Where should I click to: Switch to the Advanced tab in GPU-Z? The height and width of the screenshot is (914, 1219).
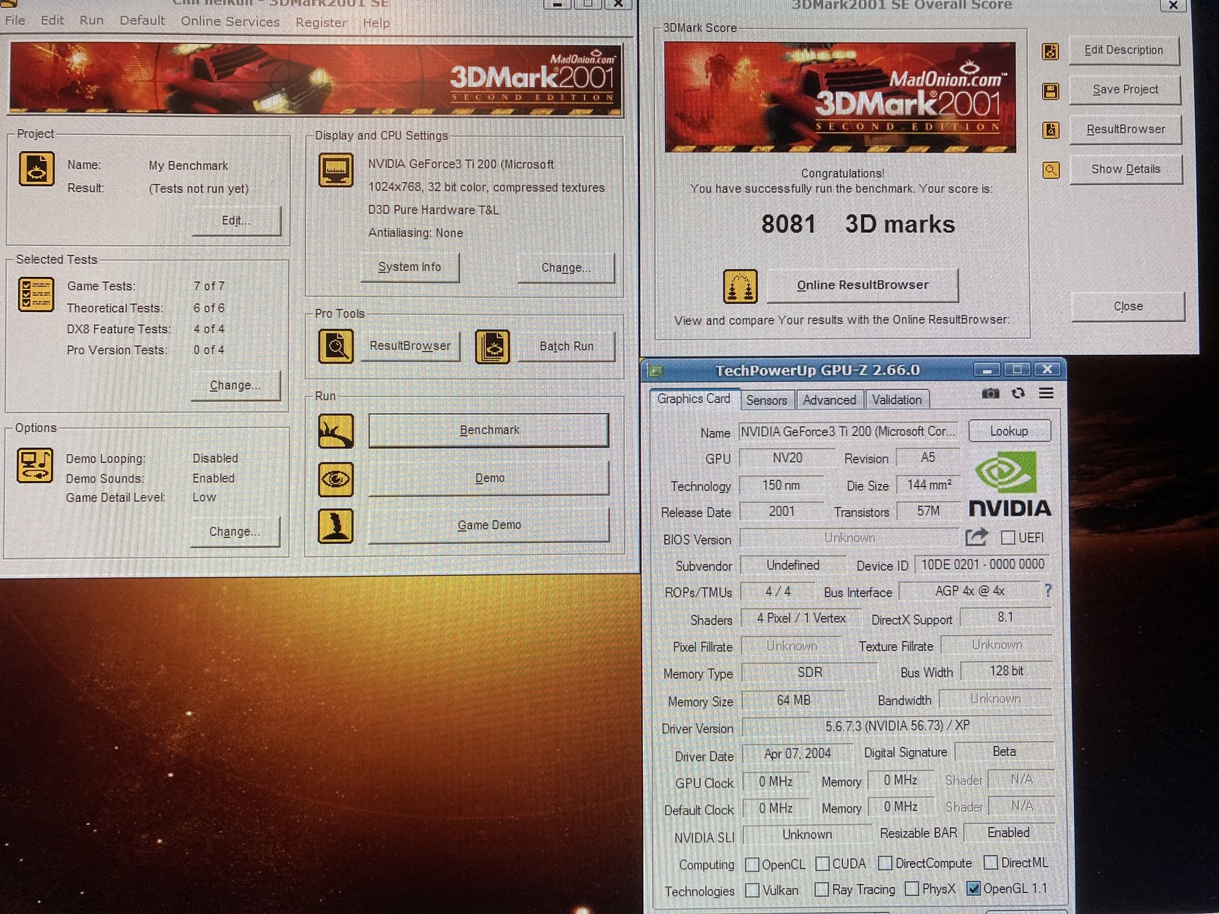pos(830,400)
